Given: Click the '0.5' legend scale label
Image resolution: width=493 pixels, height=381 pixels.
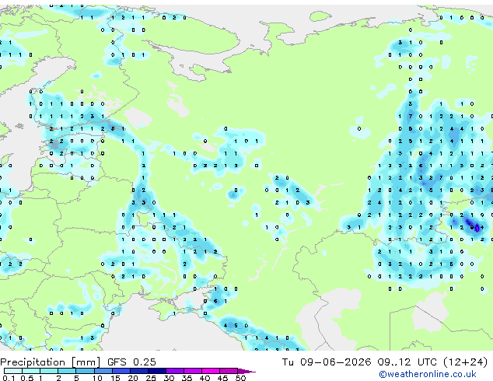Looking at the screenshot, I should (x=27, y=378).
